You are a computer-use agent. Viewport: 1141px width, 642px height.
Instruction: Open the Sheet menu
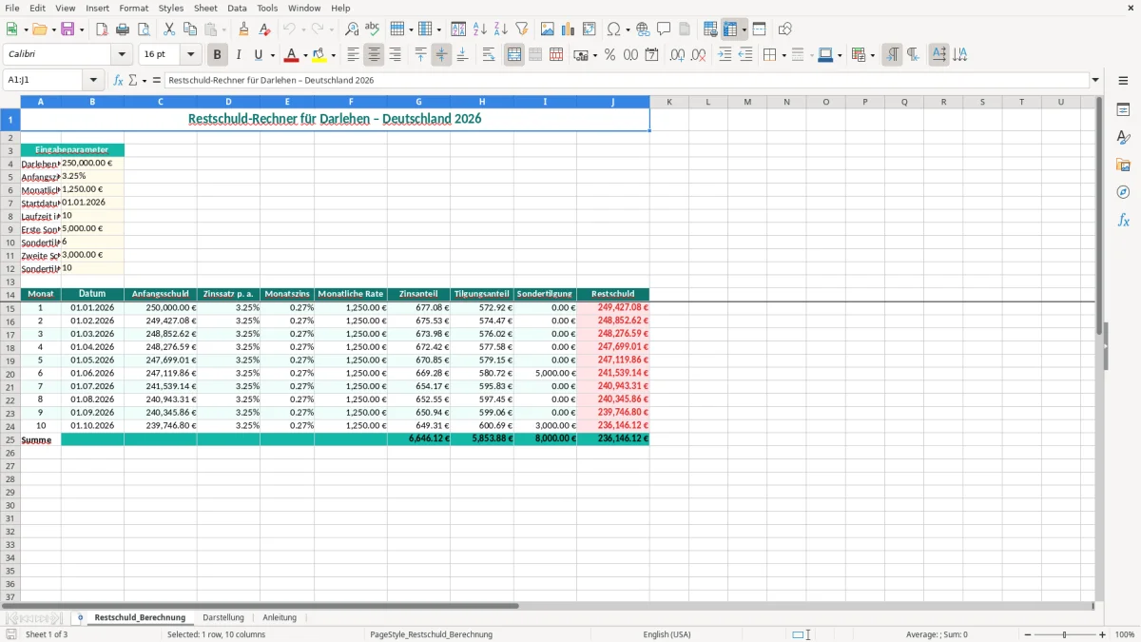point(205,8)
